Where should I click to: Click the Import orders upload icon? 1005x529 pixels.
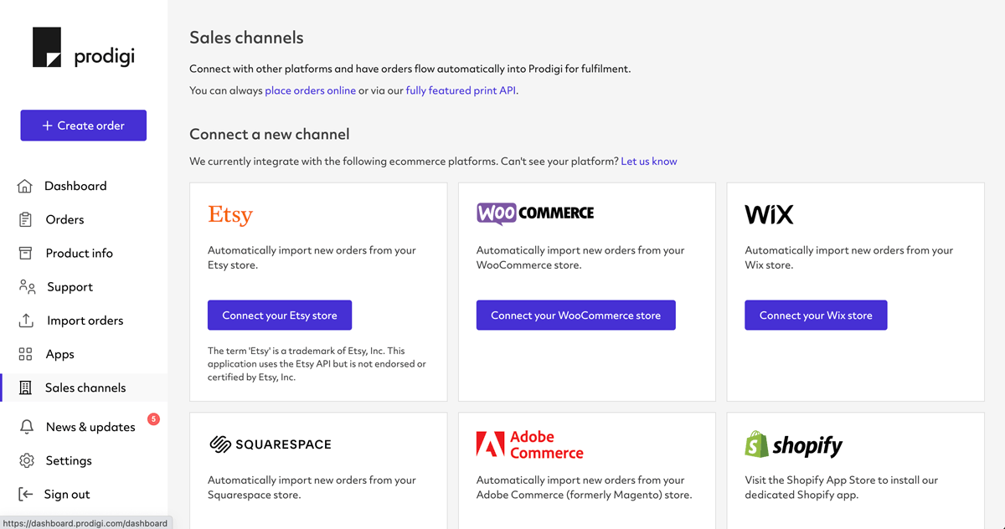click(26, 321)
